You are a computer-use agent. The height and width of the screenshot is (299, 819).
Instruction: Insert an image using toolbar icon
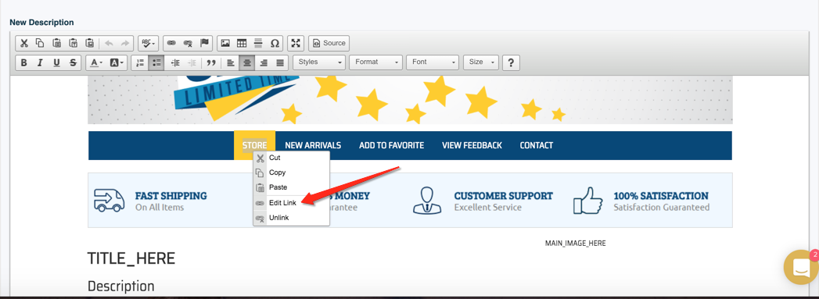pyautogui.click(x=225, y=43)
